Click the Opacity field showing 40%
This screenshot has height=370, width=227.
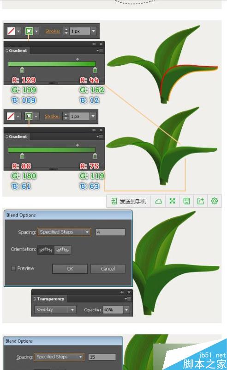click(x=113, y=310)
